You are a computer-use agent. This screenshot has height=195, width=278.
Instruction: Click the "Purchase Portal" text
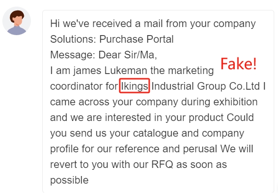[x=136, y=39]
